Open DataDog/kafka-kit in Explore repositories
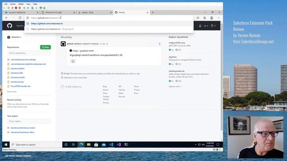287x161 pixels. click(x=176, y=71)
